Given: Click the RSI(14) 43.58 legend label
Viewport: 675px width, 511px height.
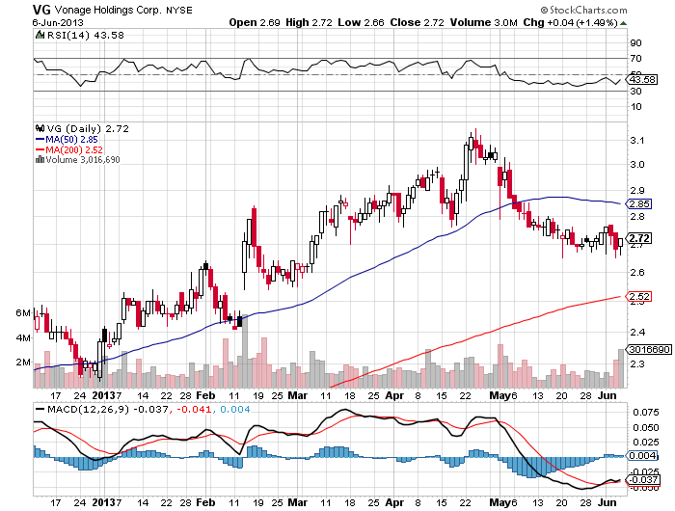Looking at the screenshot, I should (86, 36).
